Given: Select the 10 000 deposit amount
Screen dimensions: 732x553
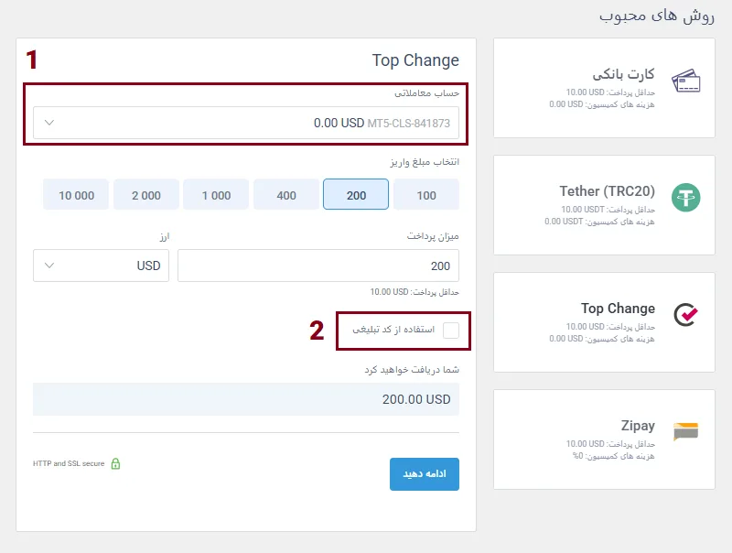Looking at the screenshot, I should 76,194.
